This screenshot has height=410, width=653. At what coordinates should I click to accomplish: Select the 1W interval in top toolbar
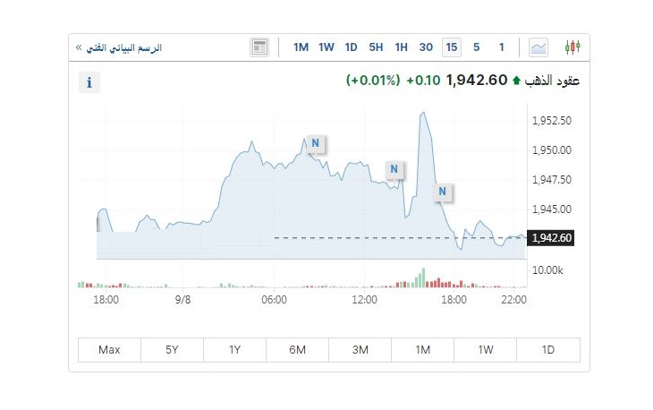pos(326,47)
